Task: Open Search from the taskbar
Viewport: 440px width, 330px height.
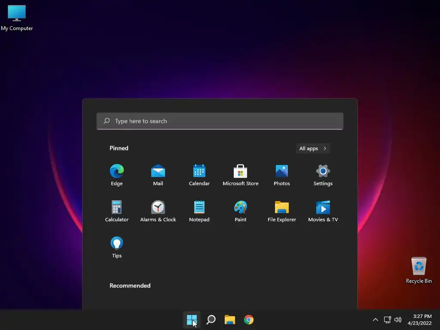Action: click(x=211, y=320)
